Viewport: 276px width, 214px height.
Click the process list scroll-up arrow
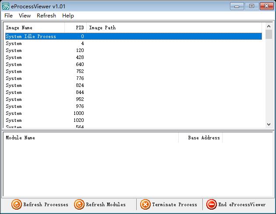(269, 26)
